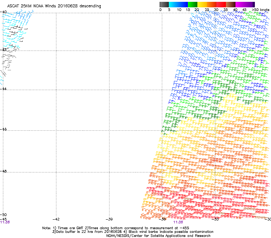Click the '-48' latitude axis label
The height and width of the screenshot is (238, 271).
tap(3, 171)
